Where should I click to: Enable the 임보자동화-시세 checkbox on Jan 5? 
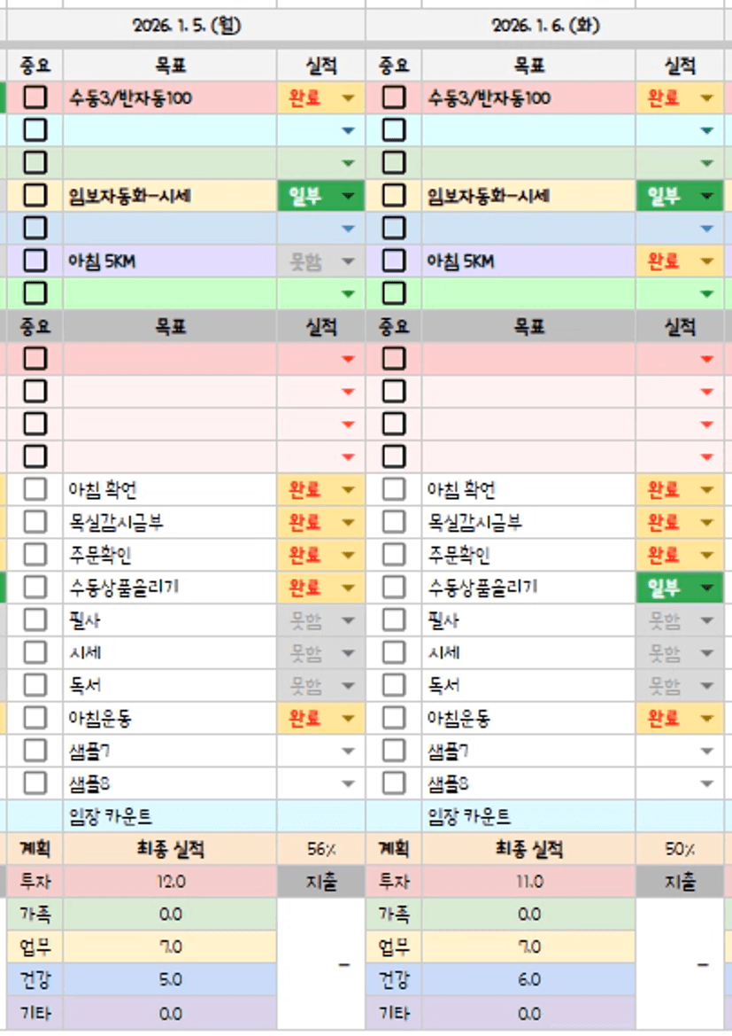pyautogui.click(x=35, y=195)
